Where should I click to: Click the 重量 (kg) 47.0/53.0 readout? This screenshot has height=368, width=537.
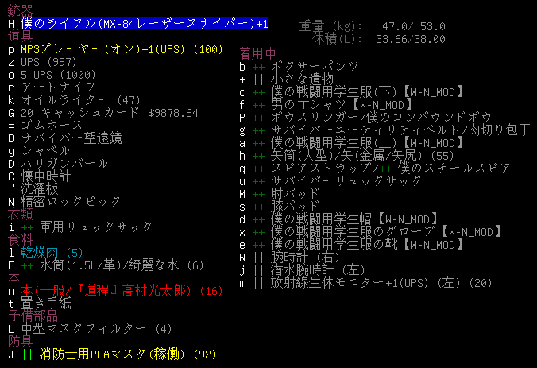[372, 26]
